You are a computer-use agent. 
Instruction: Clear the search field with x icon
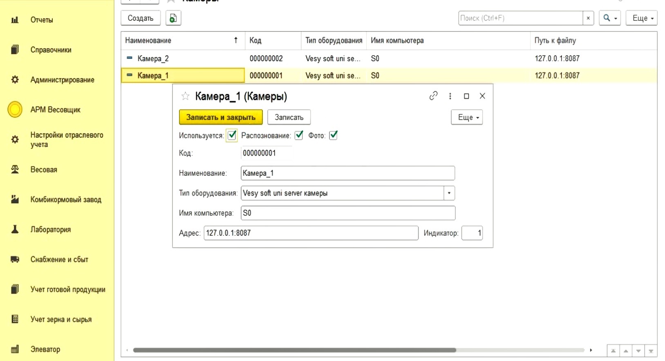click(588, 18)
